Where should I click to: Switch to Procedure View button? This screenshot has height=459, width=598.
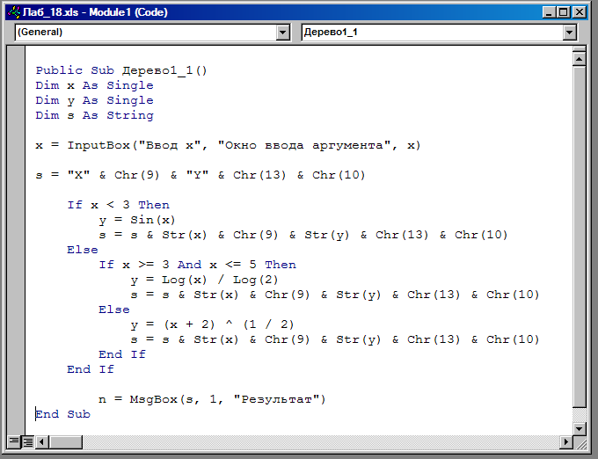tap(14, 442)
